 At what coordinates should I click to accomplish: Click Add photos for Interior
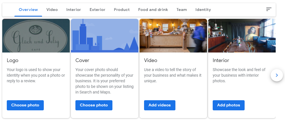click(229, 105)
